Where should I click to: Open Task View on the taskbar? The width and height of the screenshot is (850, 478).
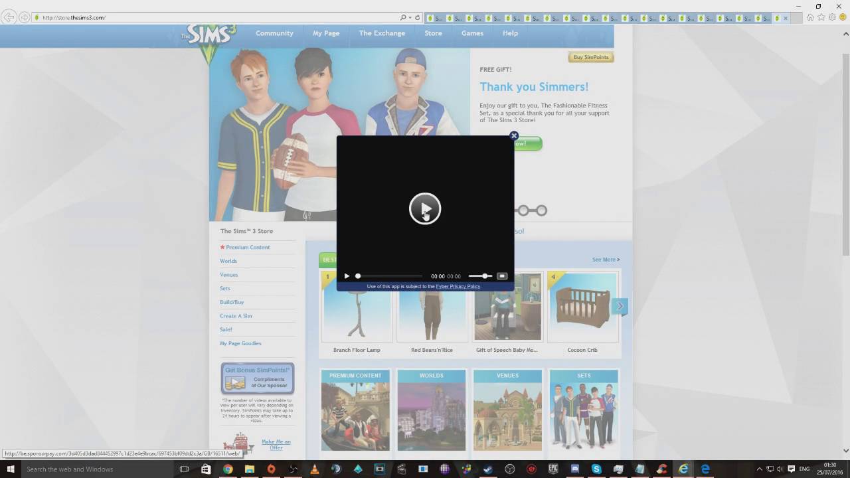[x=184, y=469]
